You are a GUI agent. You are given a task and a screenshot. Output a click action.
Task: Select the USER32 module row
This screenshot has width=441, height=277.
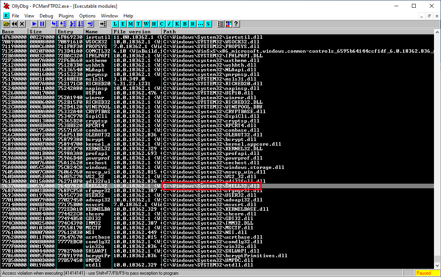[217, 195]
